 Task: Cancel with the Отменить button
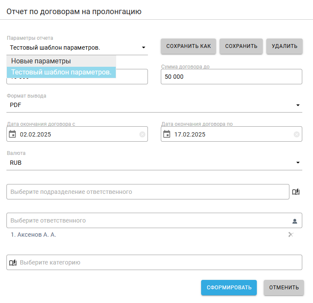[284, 288]
